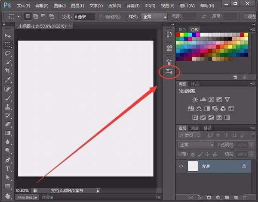Open the Mini Bridge panel tab
This screenshot has height=202, width=258.
pos(27,197)
